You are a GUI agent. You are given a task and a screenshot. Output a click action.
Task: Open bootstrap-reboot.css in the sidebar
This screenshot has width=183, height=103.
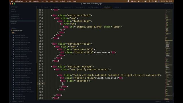click(x=21, y=56)
